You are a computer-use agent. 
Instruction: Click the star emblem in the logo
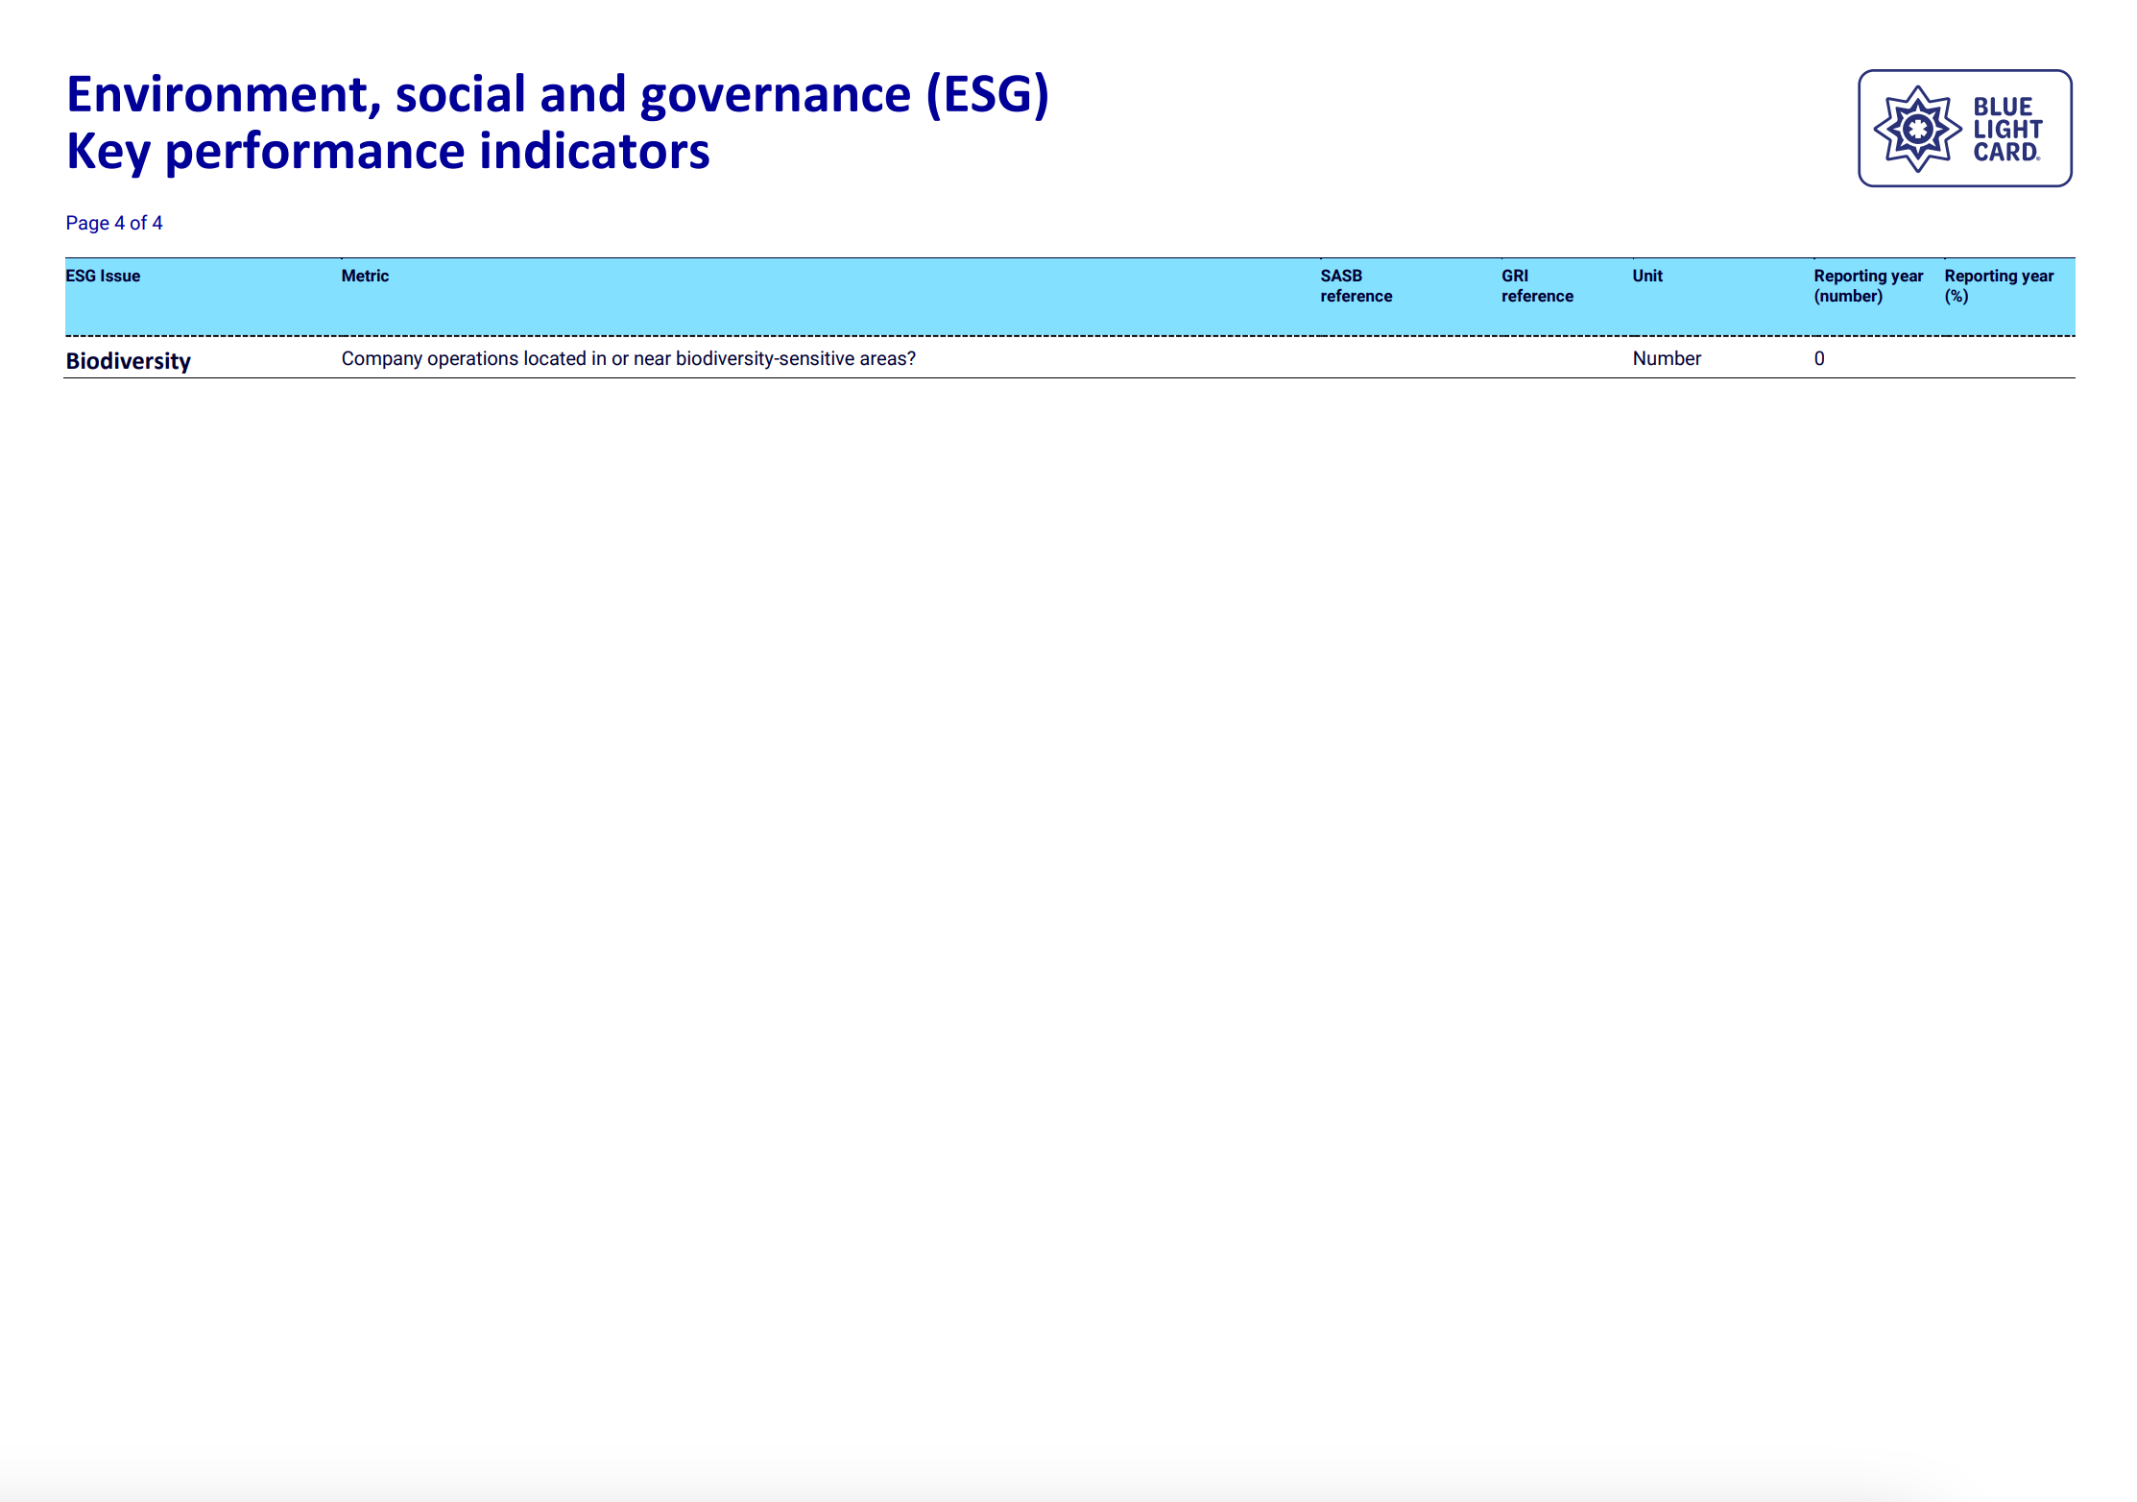[1917, 129]
